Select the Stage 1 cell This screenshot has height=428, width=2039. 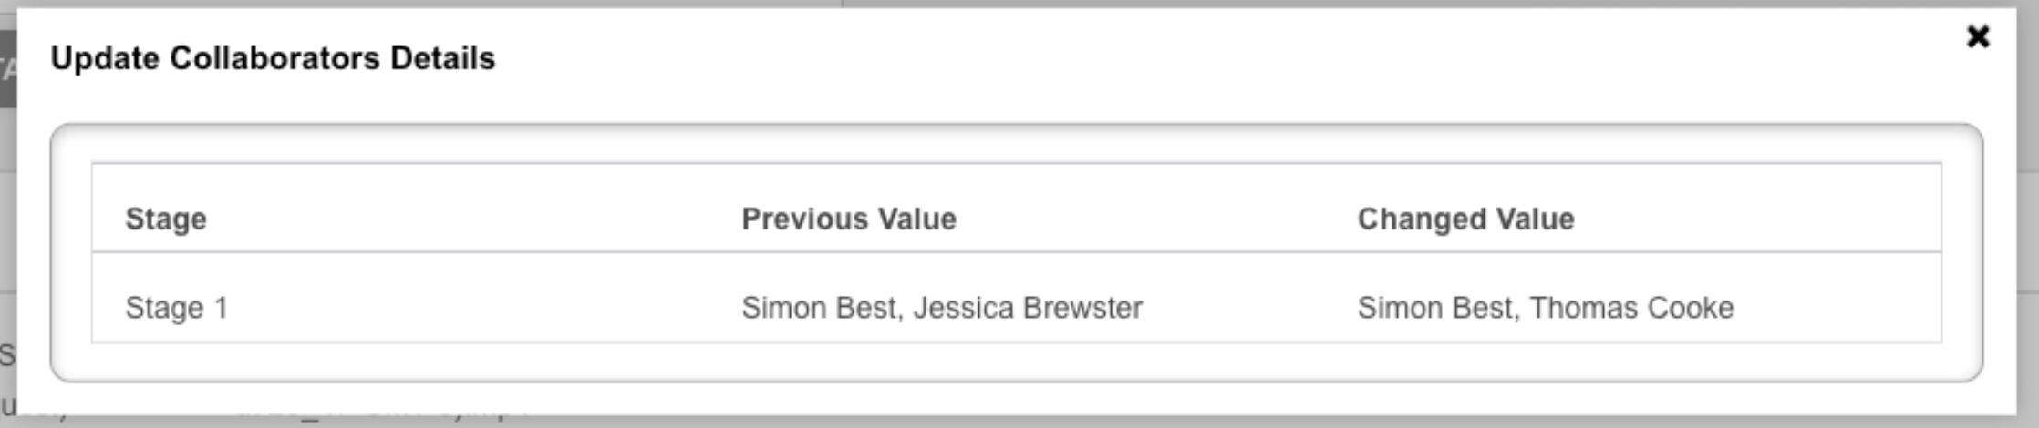pos(176,308)
